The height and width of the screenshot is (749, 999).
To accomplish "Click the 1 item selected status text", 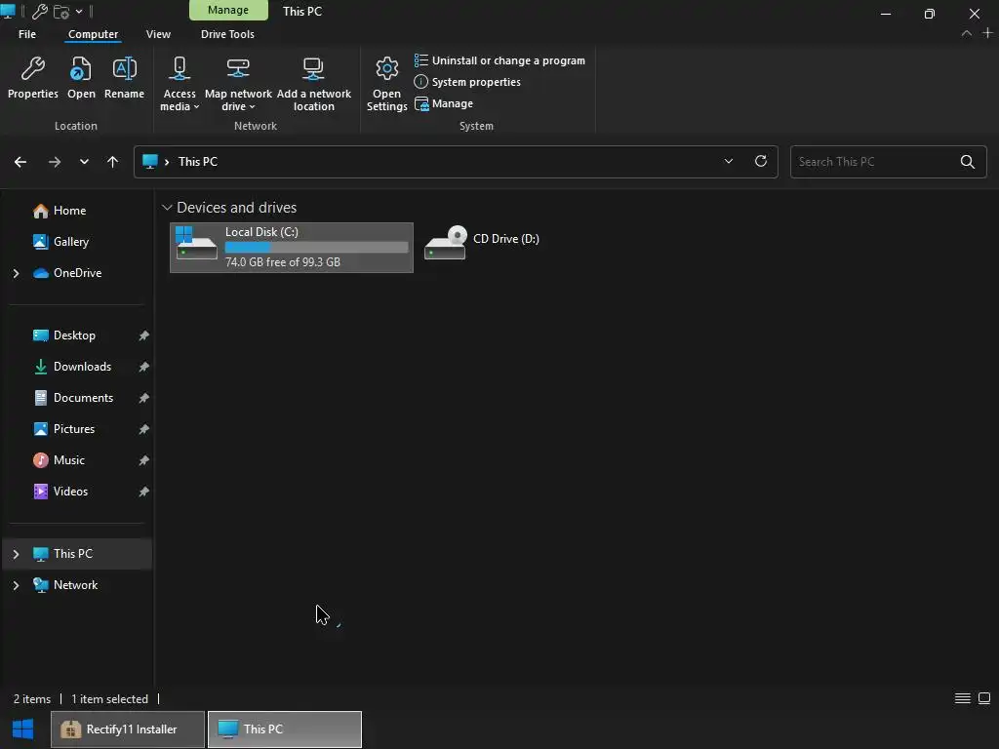I will (x=109, y=699).
